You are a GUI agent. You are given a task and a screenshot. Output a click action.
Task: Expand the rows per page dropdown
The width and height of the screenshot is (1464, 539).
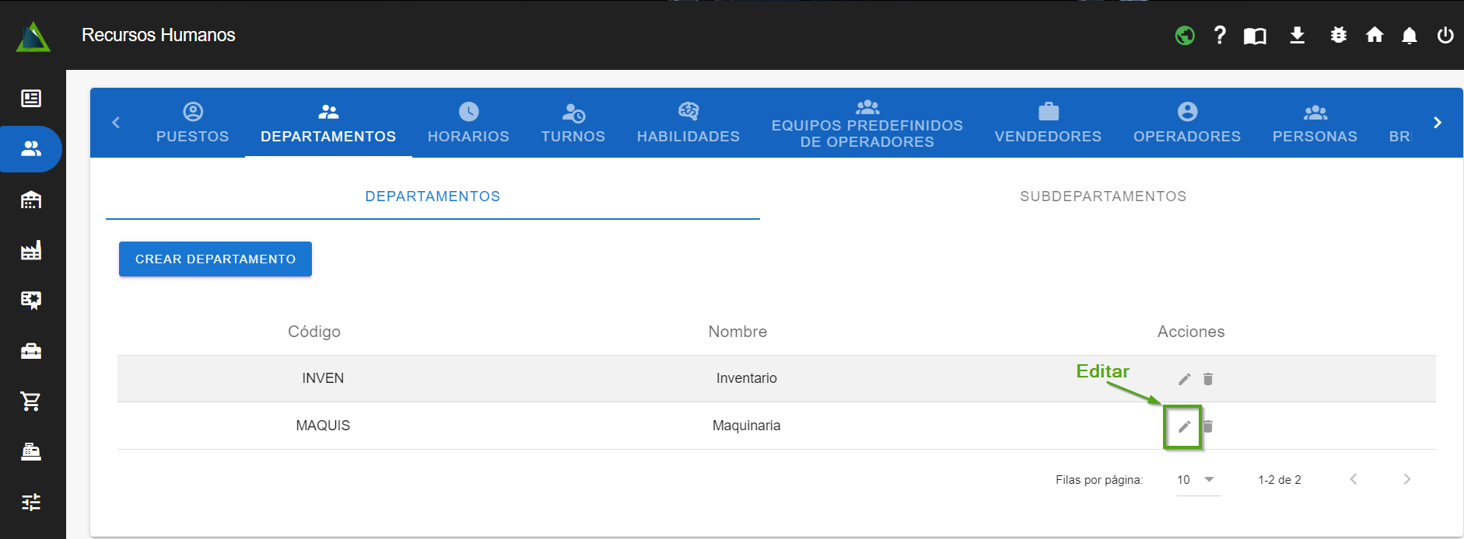(x=1198, y=480)
